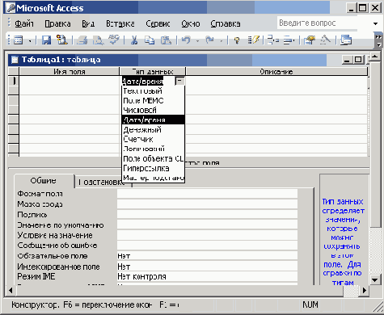Click the Access key icon in title bar
This screenshot has height=315, width=384.
(11, 8)
